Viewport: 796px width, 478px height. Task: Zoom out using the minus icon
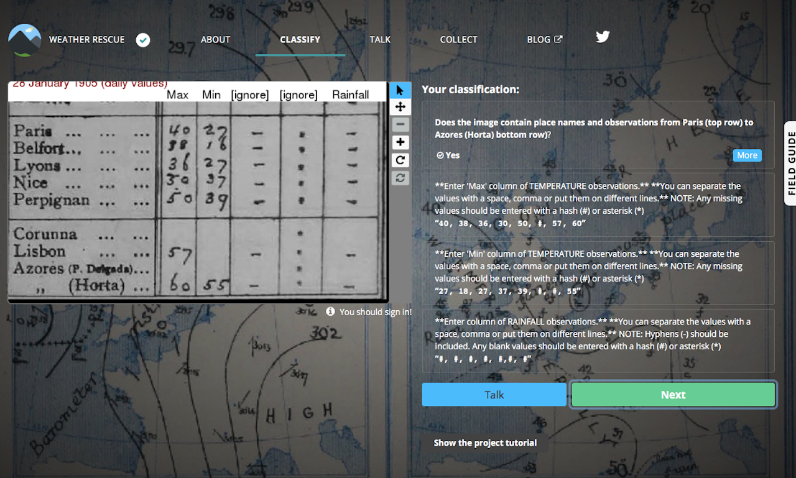400,124
